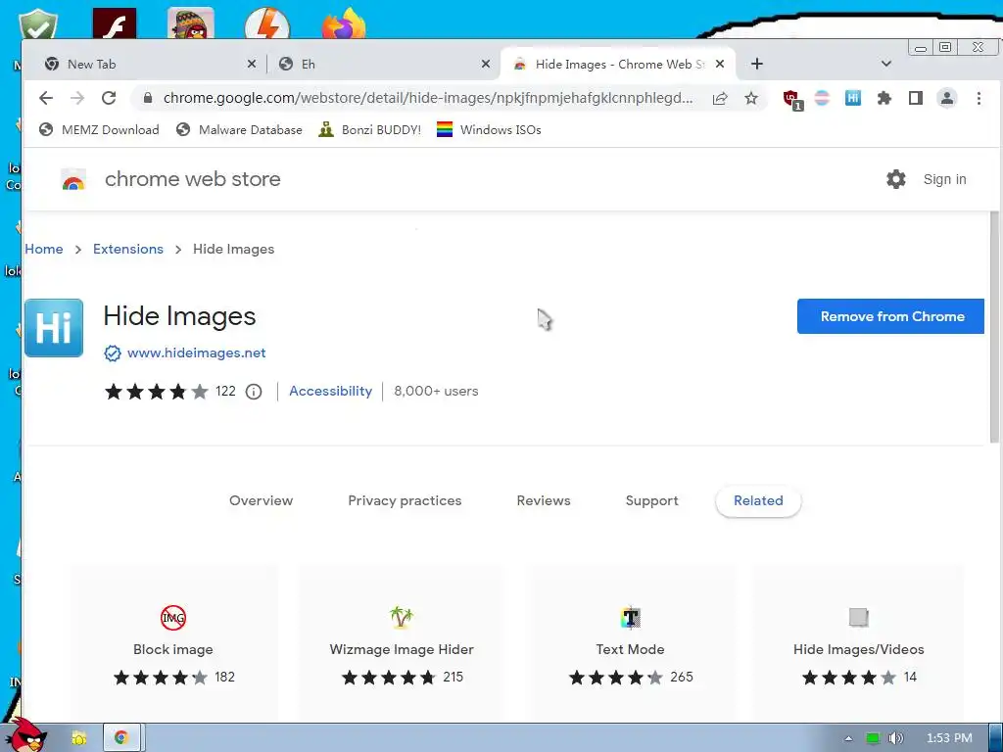1003x752 pixels.
Task: Click Remove from Chrome button
Action: (890, 316)
